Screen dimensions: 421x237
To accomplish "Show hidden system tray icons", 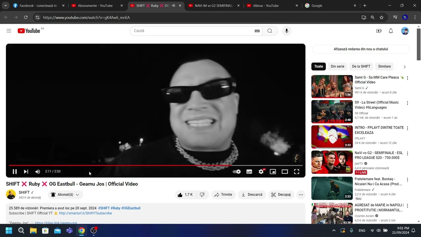I will 334,230.
